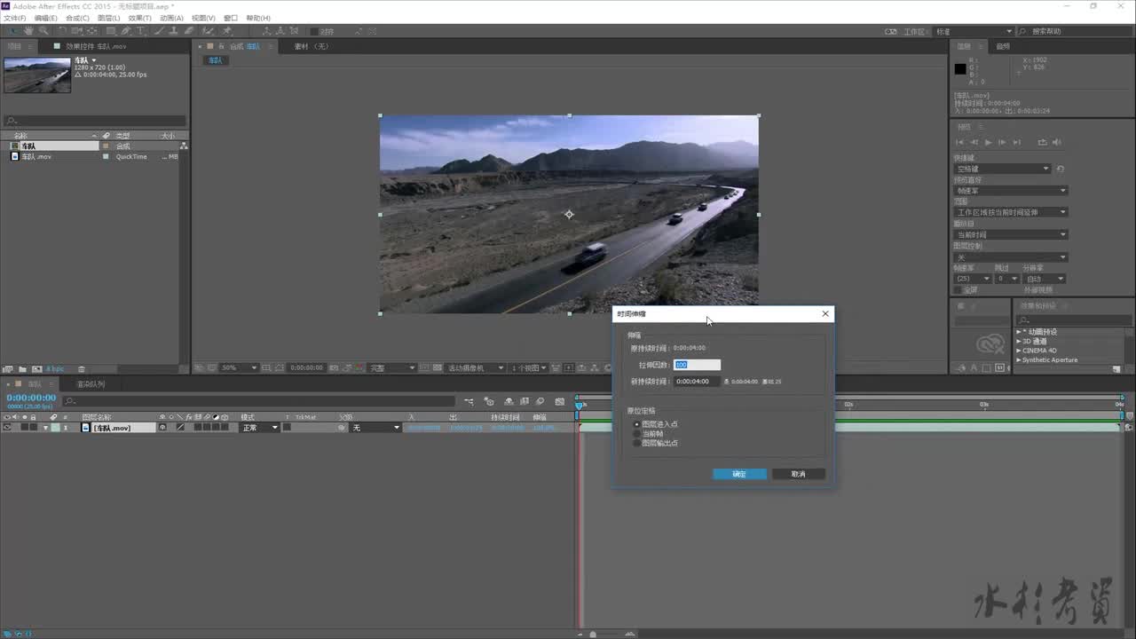This screenshot has width=1136, height=639.
Task: Open graph editor icon in timeline
Action: coord(560,401)
